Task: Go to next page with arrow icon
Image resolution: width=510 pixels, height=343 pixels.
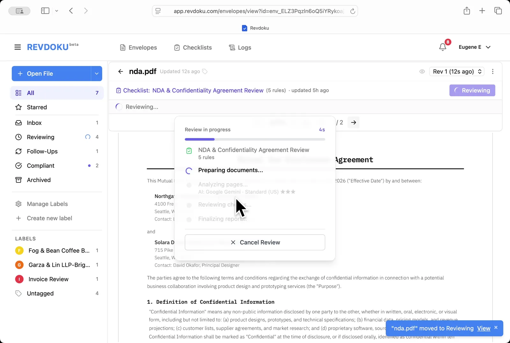Action: pos(353,122)
